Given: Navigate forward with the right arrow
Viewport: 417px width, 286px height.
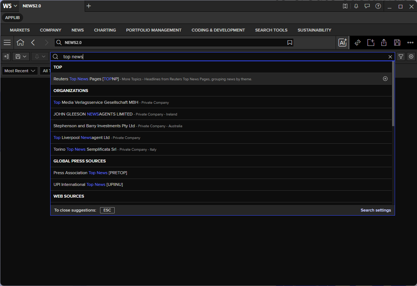Looking at the screenshot, I should pos(47,43).
